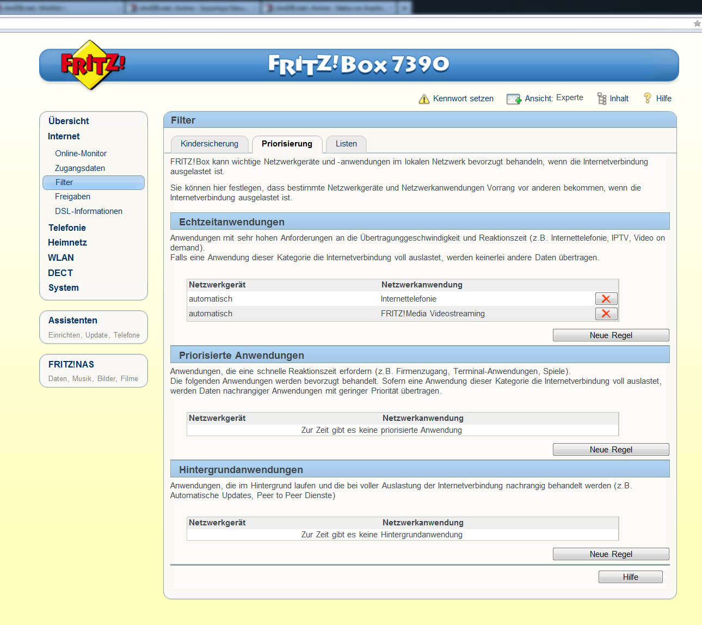Open Online-Monitor submenu item
The height and width of the screenshot is (625, 702).
tap(81, 154)
